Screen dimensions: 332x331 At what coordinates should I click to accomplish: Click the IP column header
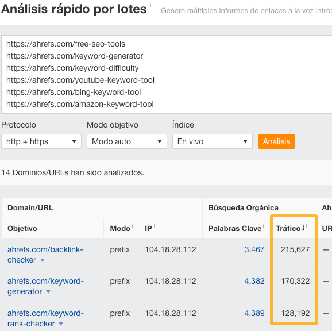point(148,228)
